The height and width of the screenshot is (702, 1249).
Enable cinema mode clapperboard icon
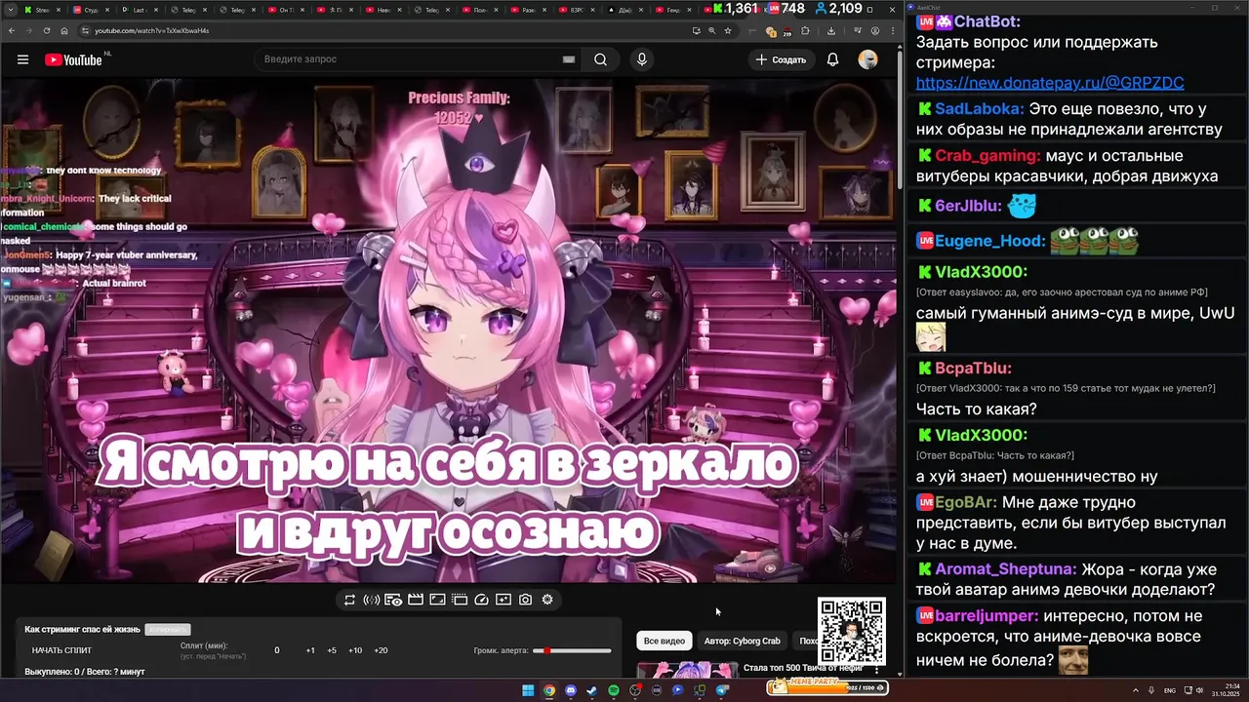coord(416,600)
